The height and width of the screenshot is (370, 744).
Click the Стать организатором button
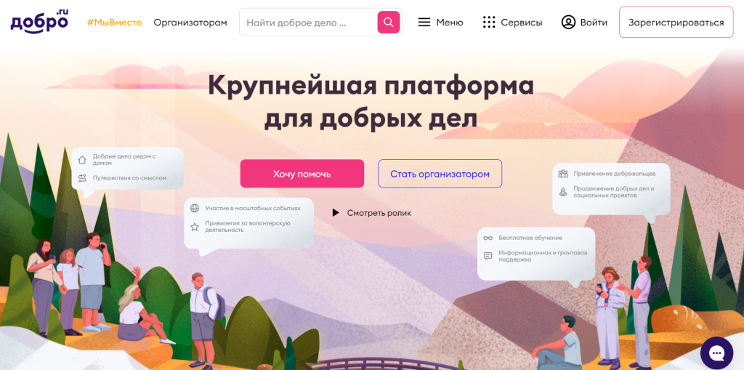440,174
